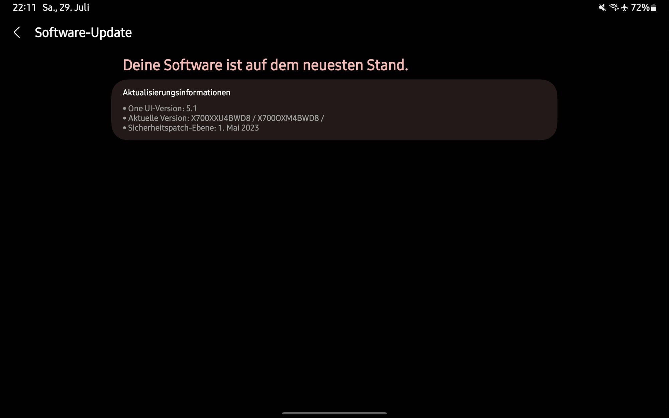Tap the X700OXM4BWD8 CSC version text
Viewport: 669px width, 418px height.
click(288, 118)
